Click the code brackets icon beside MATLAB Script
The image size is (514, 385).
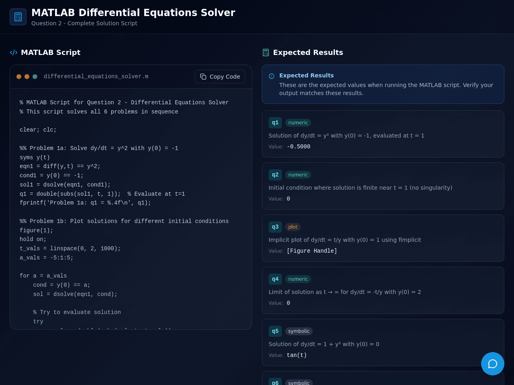point(14,53)
